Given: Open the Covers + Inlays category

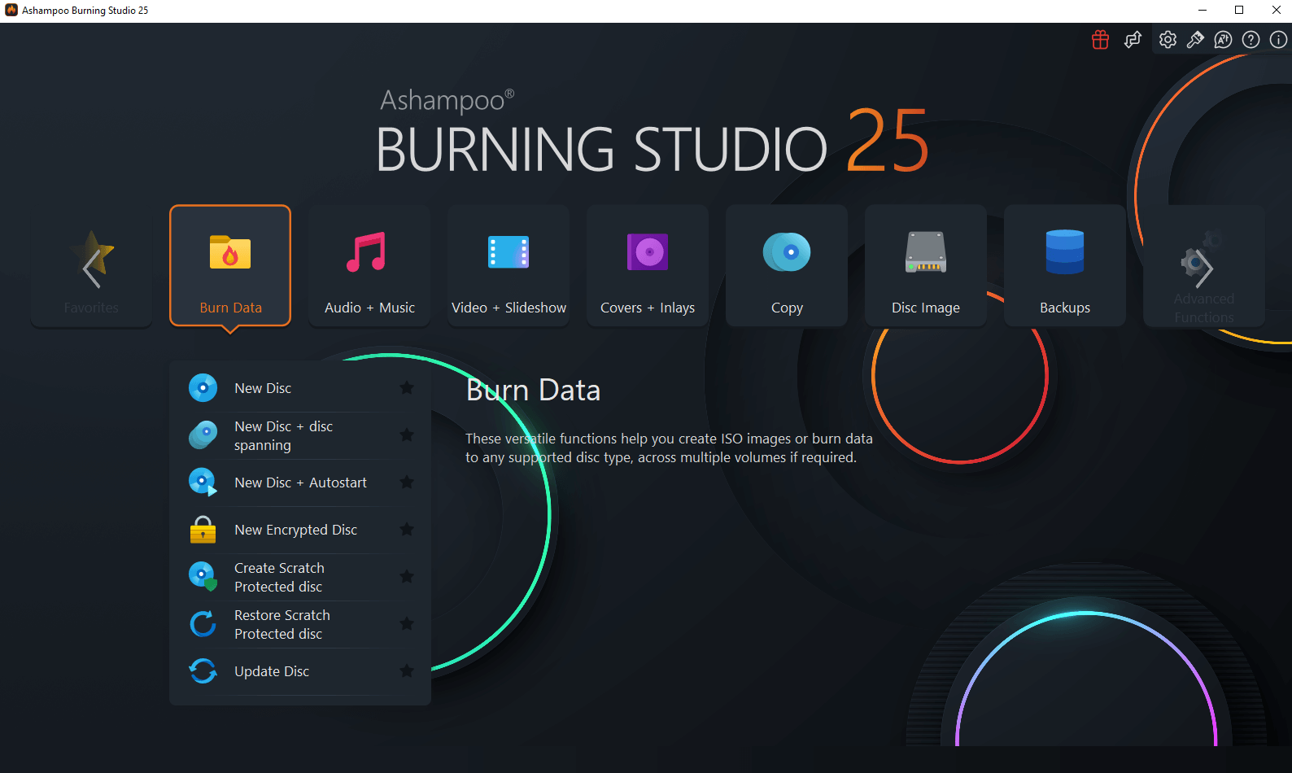Looking at the screenshot, I should tap(648, 265).
